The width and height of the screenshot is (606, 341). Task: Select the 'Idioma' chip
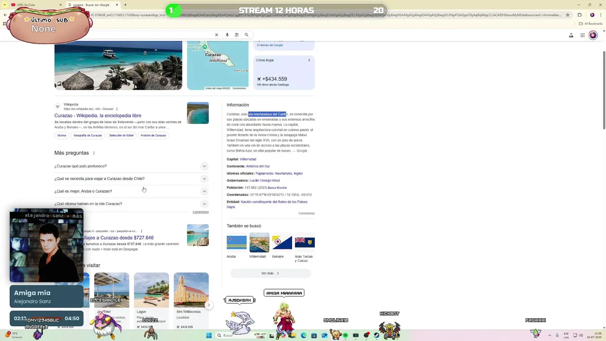(x=62, y=135)
